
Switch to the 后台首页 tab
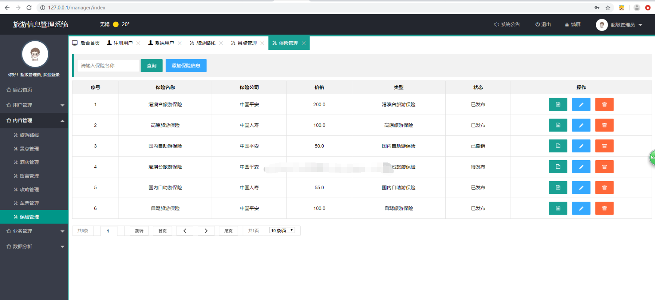tap(86, 43)
